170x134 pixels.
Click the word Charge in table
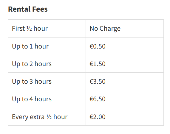point(110,29)
